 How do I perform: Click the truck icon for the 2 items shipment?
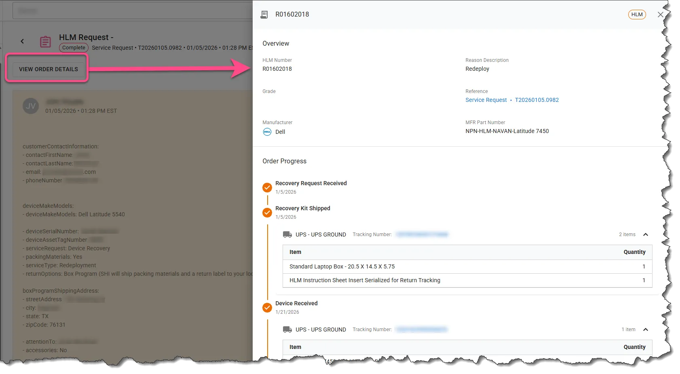(x=287, y=235)
